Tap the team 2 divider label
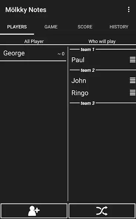Screen dimensions: 136x219 click(x=88, y=70)
